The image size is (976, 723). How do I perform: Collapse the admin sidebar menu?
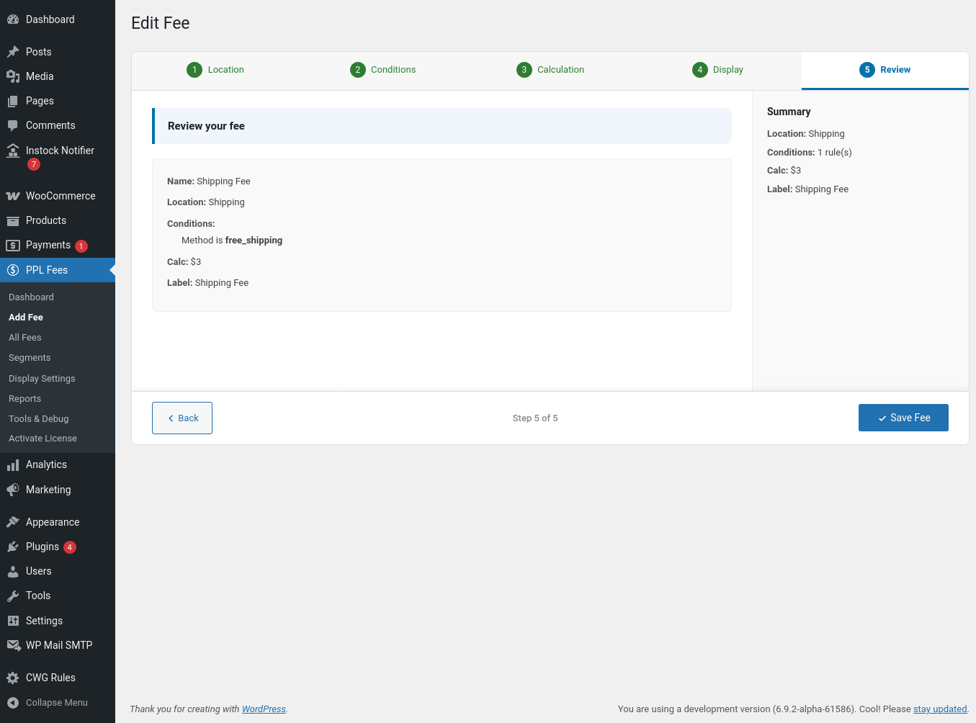(48, 703)
